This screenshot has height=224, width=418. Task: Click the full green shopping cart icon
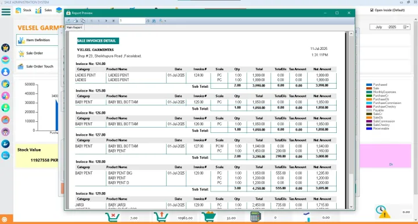(208, 217)
